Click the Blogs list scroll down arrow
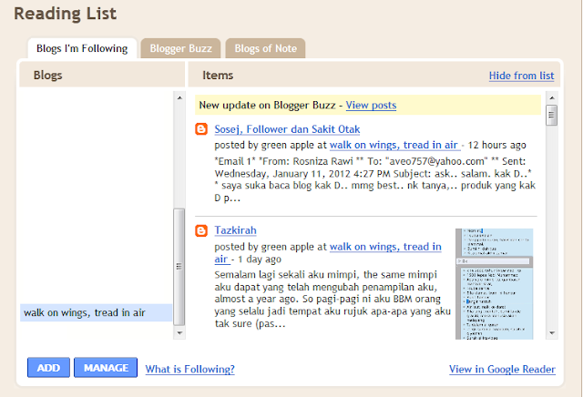The height and width of the screenshot is (397, 583). pos(179,333)
